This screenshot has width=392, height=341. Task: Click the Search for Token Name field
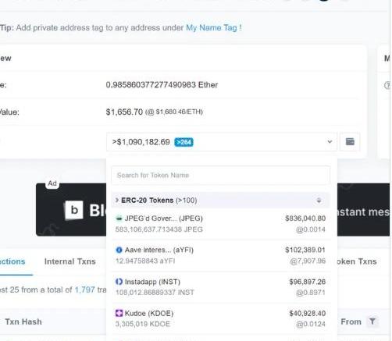221,175
